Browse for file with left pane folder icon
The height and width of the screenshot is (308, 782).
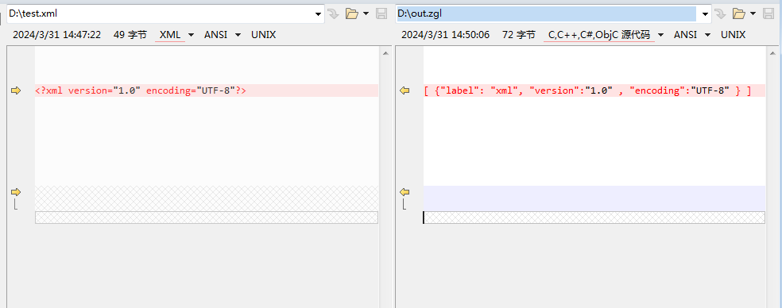coord(352,14)
